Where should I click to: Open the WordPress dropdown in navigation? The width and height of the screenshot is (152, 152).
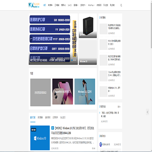pyautogui.click(x=91, y=5)
